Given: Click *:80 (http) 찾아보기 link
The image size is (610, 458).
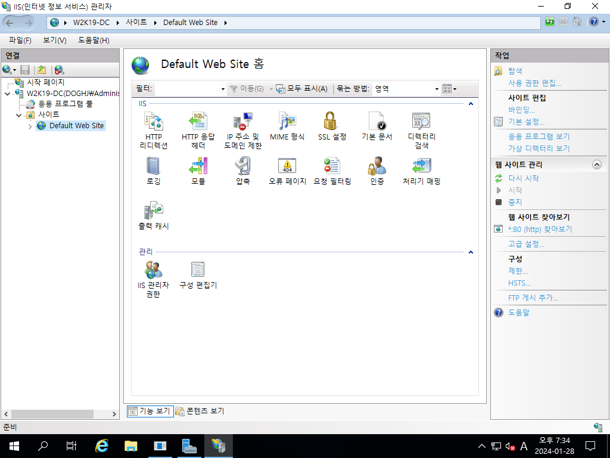Looking at the screenshot, I should [540, 230].
